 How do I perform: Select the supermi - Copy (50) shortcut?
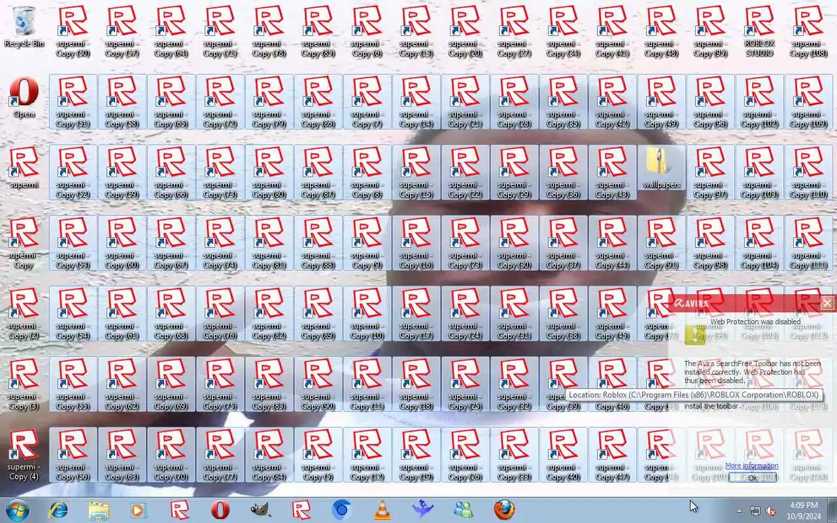(x=73, y=31)
